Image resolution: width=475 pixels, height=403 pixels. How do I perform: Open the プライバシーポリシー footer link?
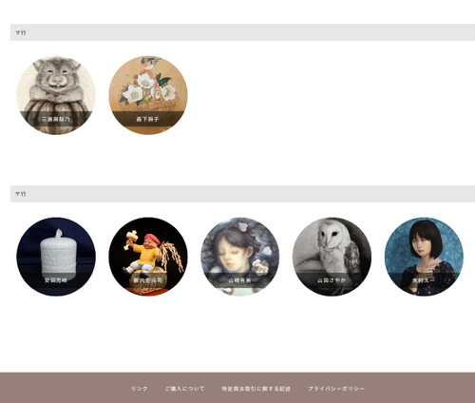tap(336, 389)
